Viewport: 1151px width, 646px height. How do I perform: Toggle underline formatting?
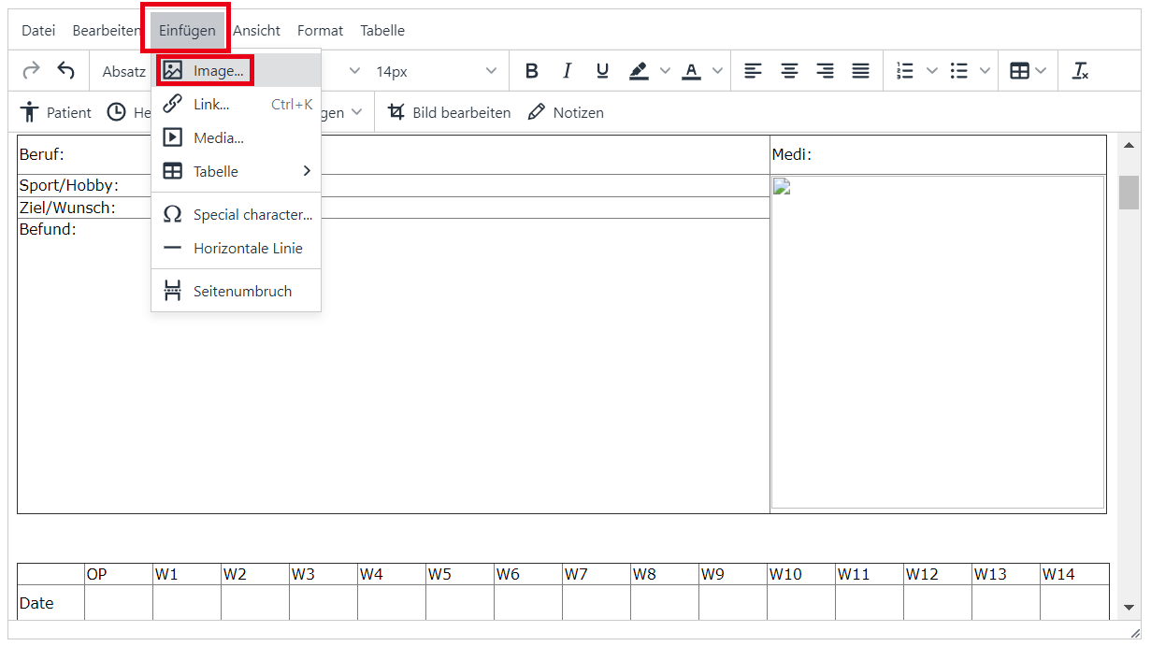pos(602,71)
